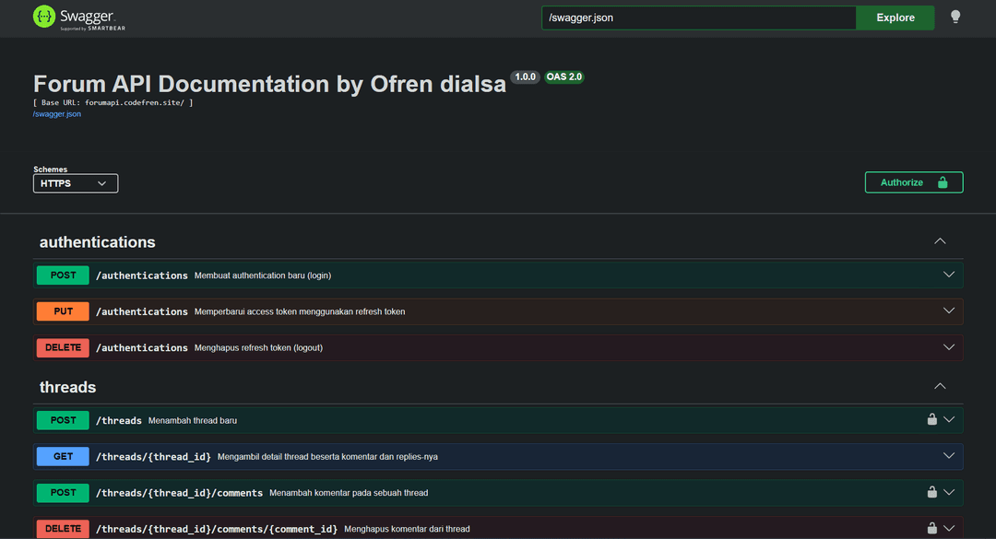Click POST method badge for /authentications
Viewport: 996px width, 539px height.
(x=63, y=275)
